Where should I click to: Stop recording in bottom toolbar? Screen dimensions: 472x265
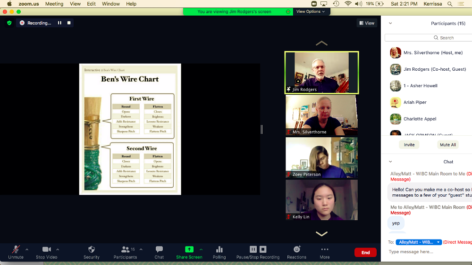pos(263,249)
